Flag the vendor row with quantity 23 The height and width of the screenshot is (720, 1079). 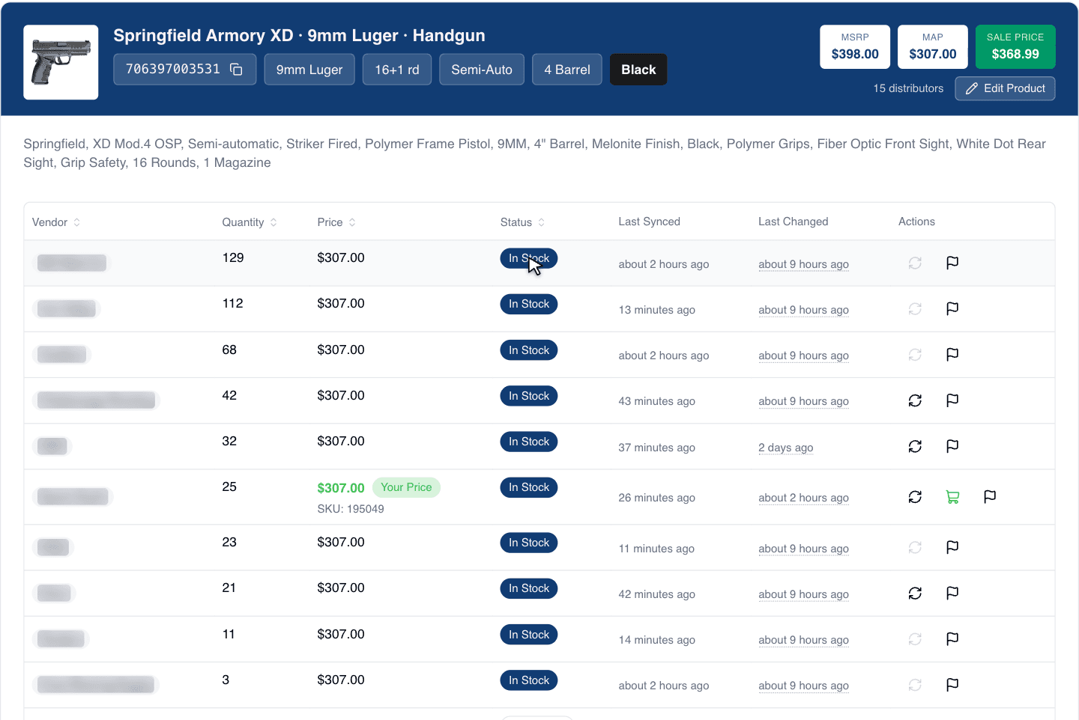tap(952, 548)
